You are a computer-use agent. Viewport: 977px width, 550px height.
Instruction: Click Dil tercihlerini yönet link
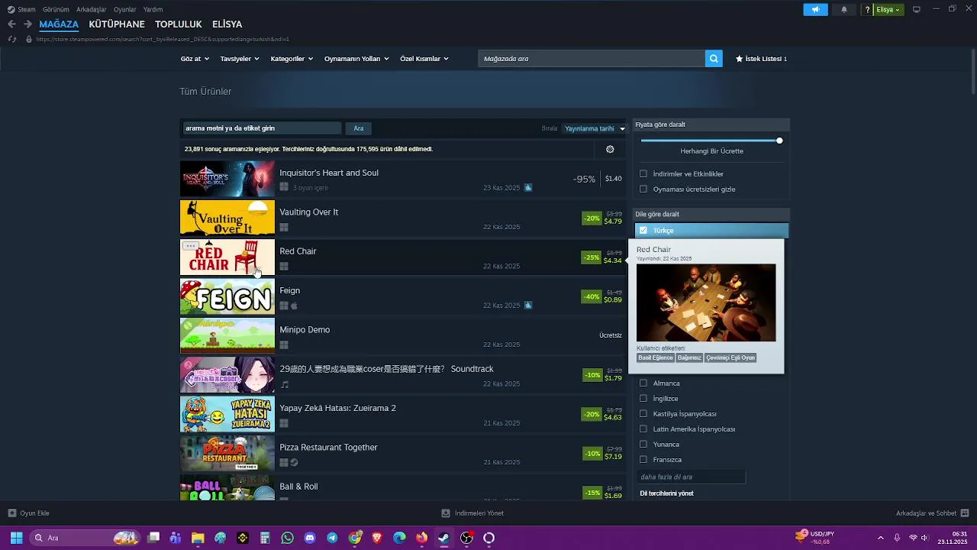pyautogui.click(x=666, y=493)
